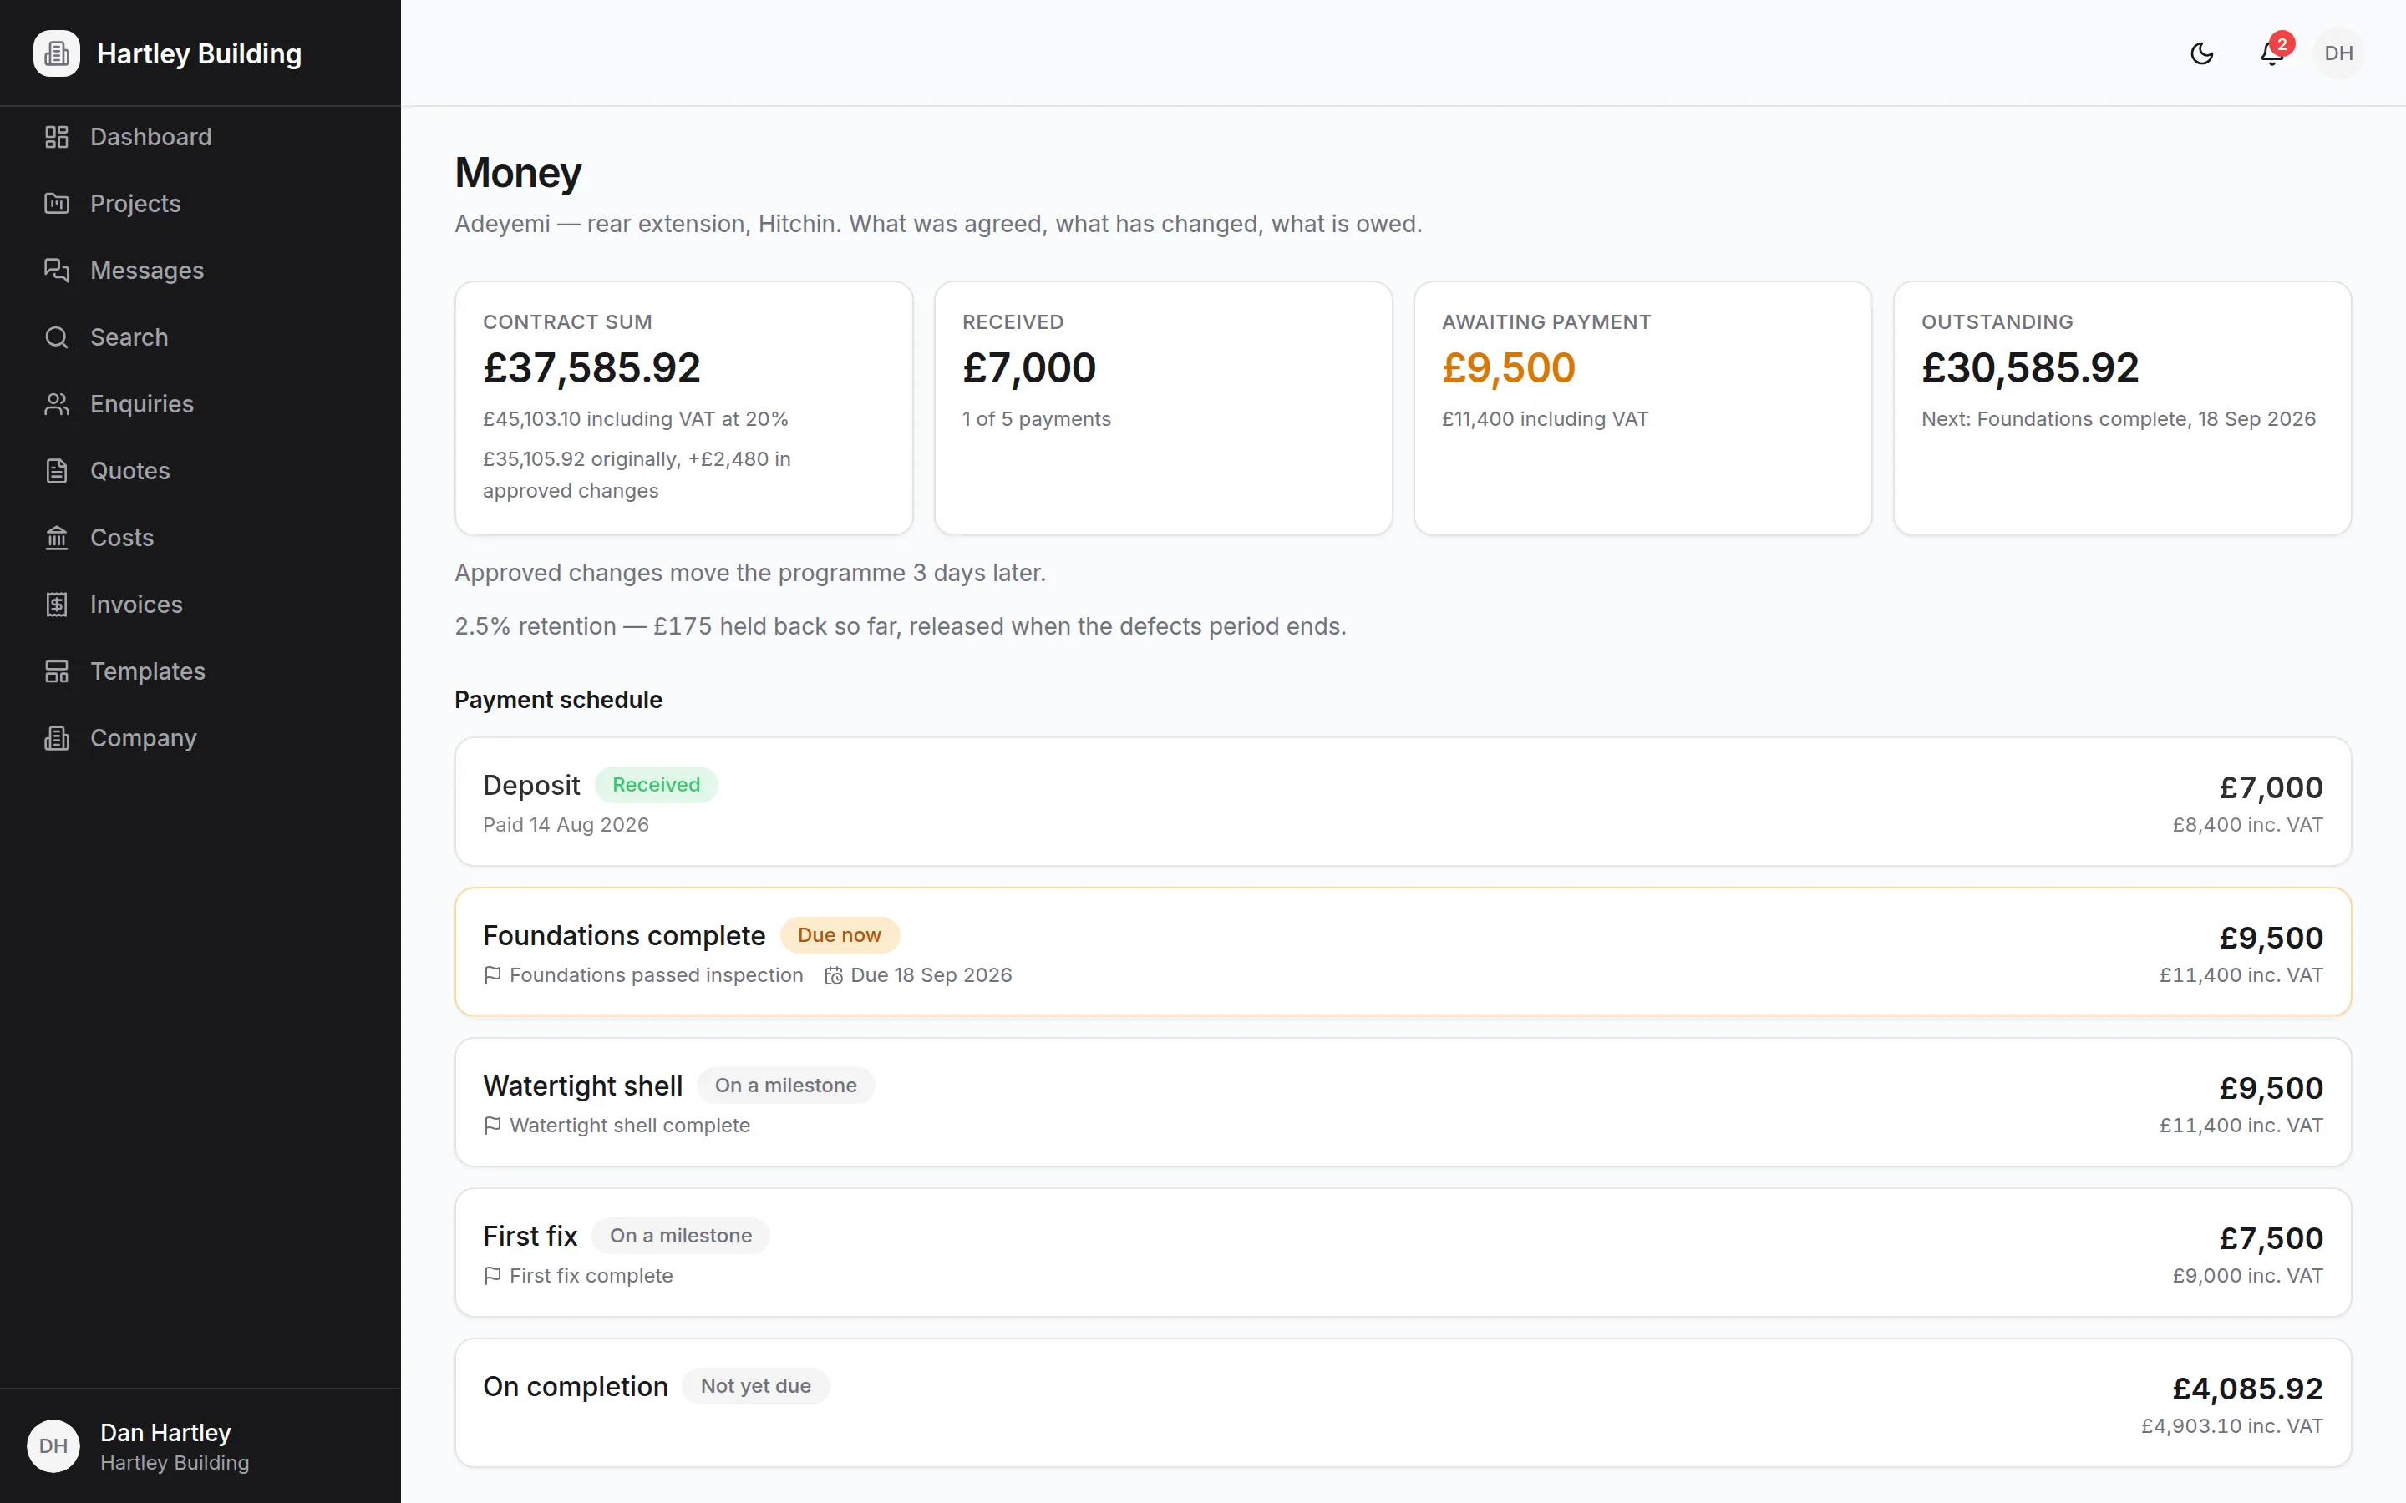Click the flag icon beside Watertight shell complete
Image resolution: width=2406 pixels, height=1503 pixels.
coord(492,1126)
